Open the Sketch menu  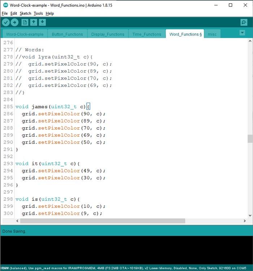(x=25, y=13)
